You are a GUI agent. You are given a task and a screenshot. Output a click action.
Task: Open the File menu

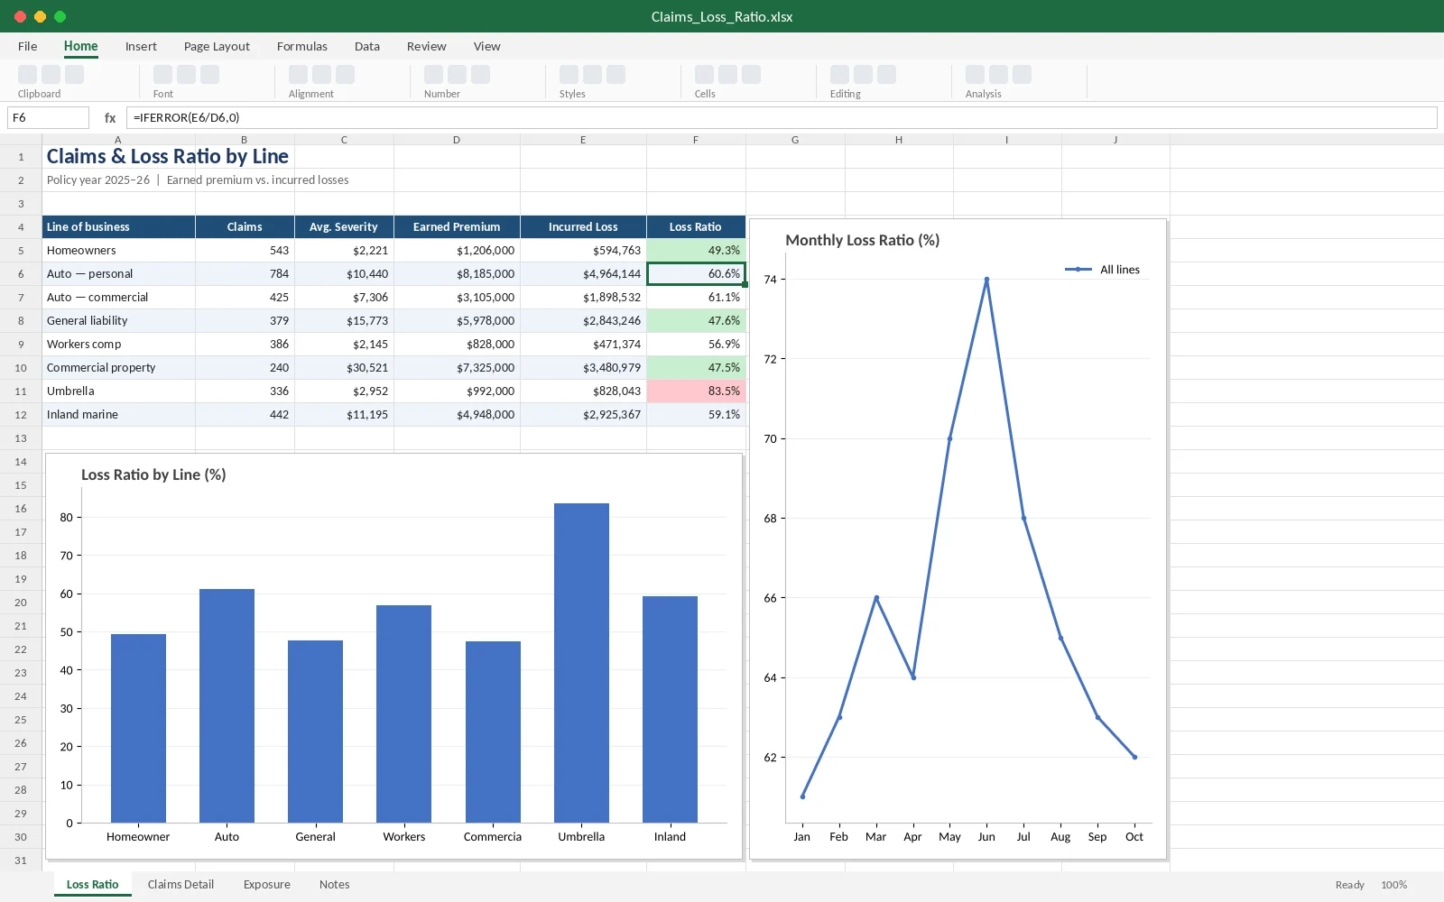28,46
